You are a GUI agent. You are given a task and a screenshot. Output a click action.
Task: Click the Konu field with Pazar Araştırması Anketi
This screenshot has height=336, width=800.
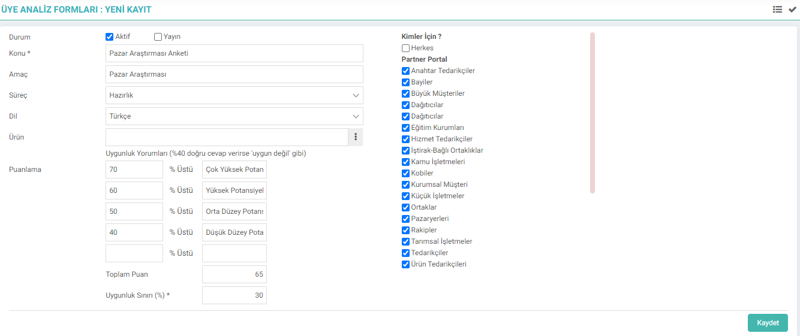234,53
